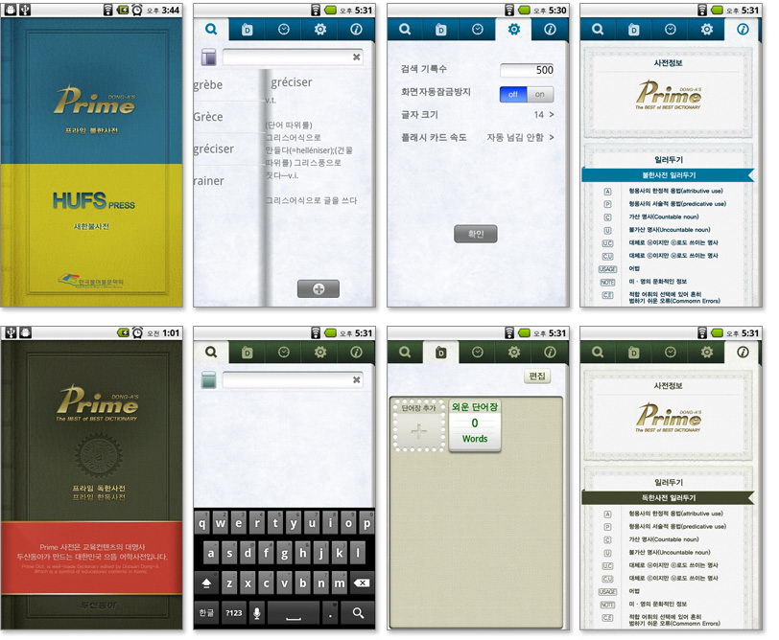779x640 pixels.
Task: Edit the 검색 기록수 field showing 500
Action: tap(527, 70)
